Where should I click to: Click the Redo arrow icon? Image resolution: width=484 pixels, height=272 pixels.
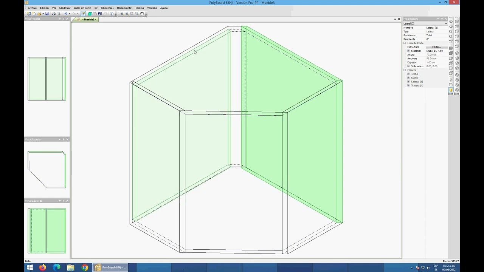74,14
